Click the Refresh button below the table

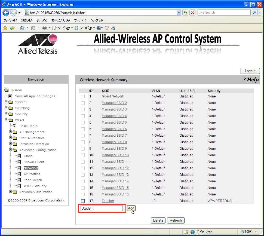tap(176, 220)
